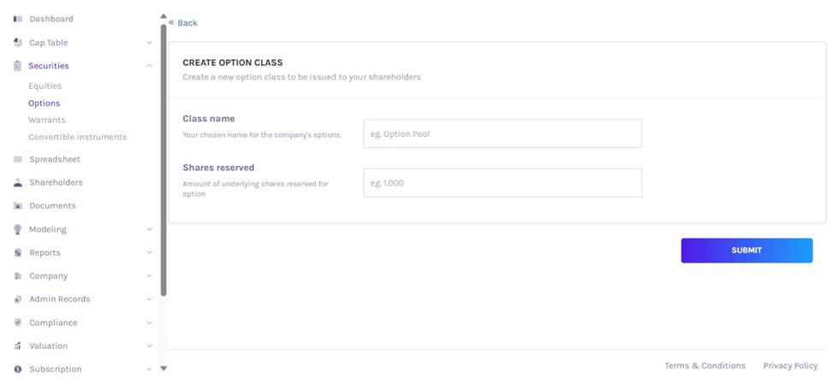This screenshot has height=380, width=834.
Task: Click the Compliance shield icon
Action: tap(18, 323)
